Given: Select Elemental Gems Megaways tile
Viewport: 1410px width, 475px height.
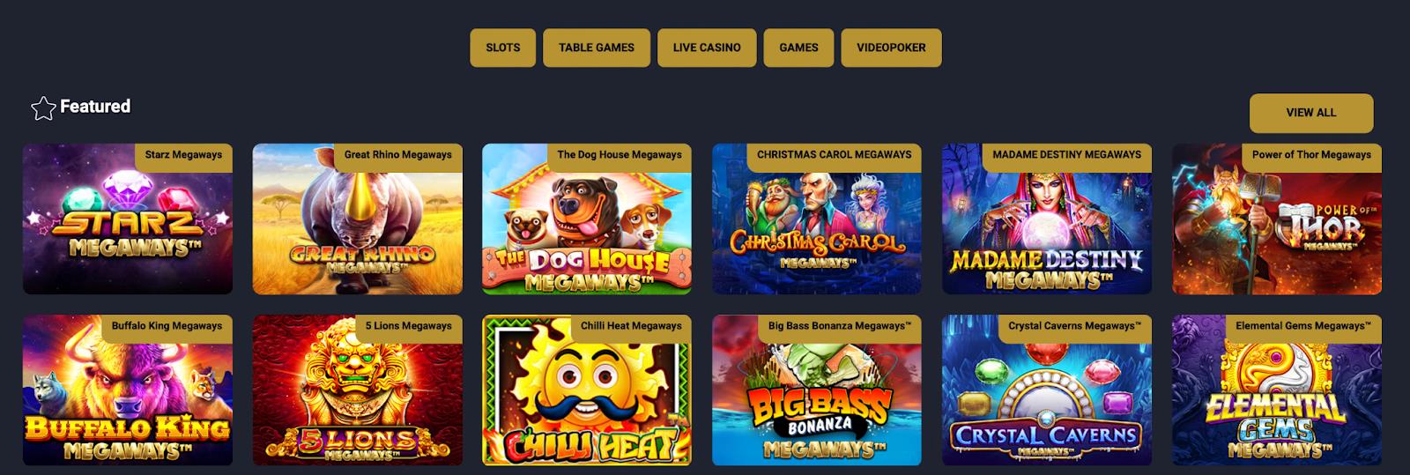Looking at the screenshot, I should click(1277, 390).
